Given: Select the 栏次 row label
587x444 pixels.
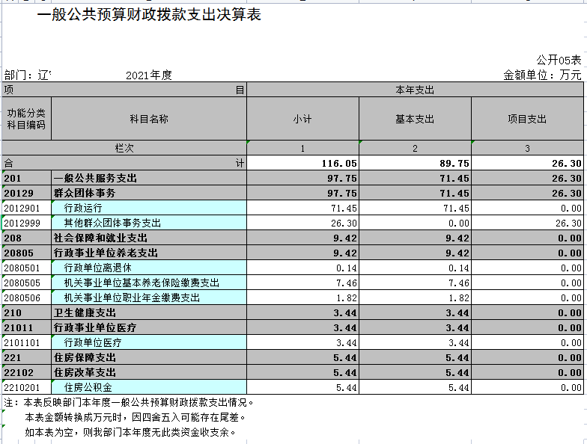Looking at the screenshot, I should pyautogui.click(x=124, y=148).
